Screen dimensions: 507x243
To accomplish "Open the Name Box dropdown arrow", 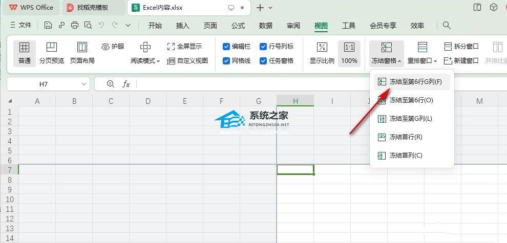I will [x=84, y=84].
